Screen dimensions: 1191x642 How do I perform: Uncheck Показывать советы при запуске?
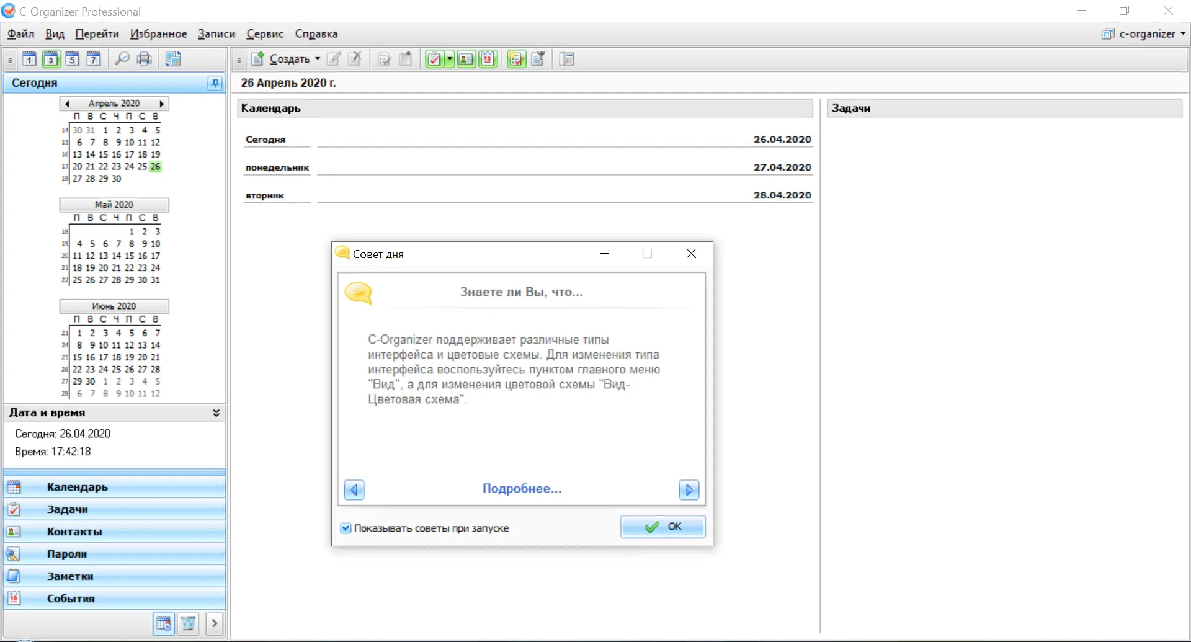[x=346, y=528]
